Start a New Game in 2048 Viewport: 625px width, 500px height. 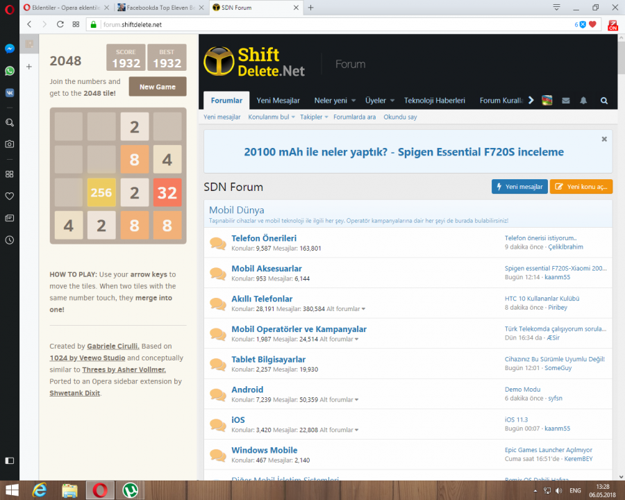pos(158,87)
